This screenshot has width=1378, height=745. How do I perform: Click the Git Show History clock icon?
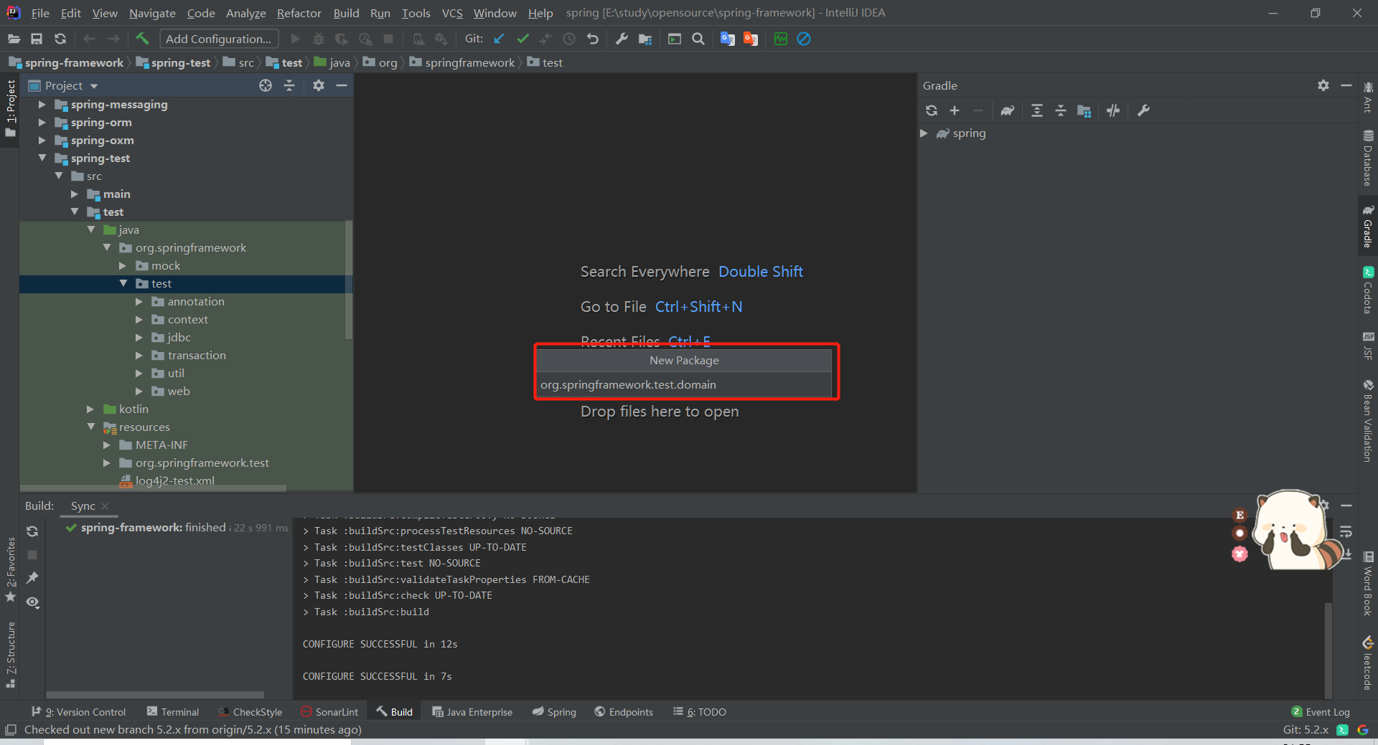pyautogui.click(x=569, y=39)
